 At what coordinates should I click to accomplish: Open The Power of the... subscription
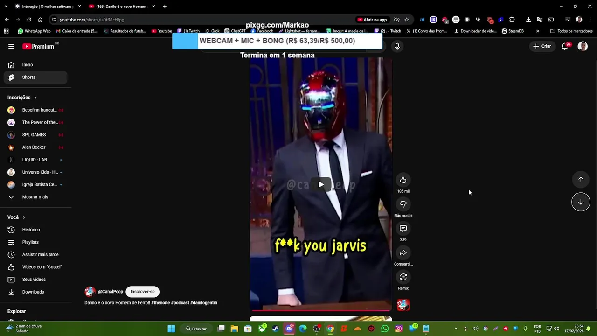pyautogui.click(x=35, y=122)
